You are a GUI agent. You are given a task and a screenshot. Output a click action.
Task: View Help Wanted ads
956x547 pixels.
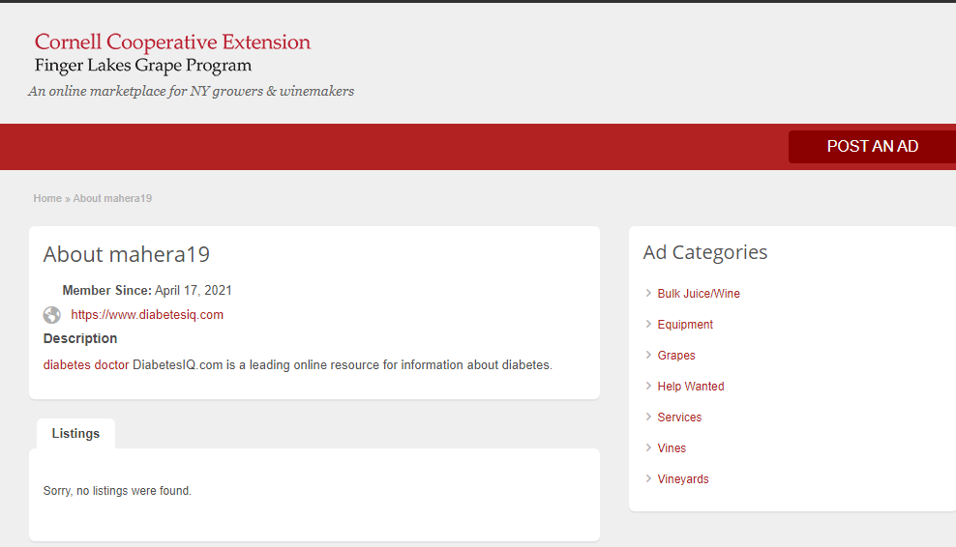pos(691,387)
